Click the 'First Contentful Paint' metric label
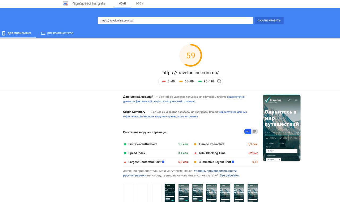The image size is (340, 202). pyautogui.click(x=143, y=144)
